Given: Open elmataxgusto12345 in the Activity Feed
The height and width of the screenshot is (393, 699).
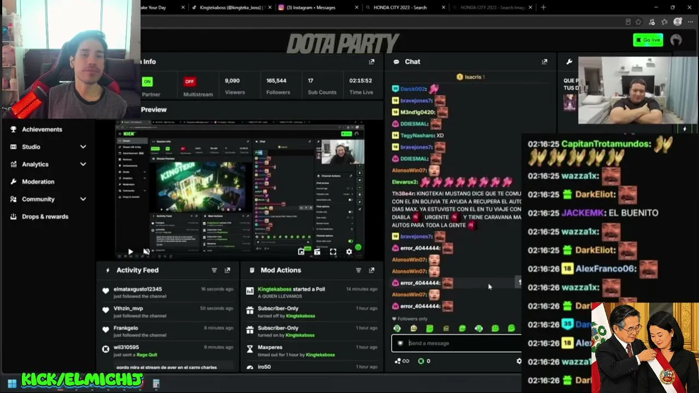Looking at the screenshot, I should point(138,289).
